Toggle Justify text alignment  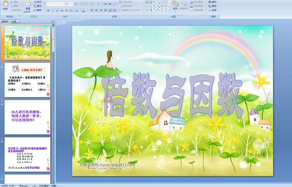pyautogui.click(x=106, y=10)
